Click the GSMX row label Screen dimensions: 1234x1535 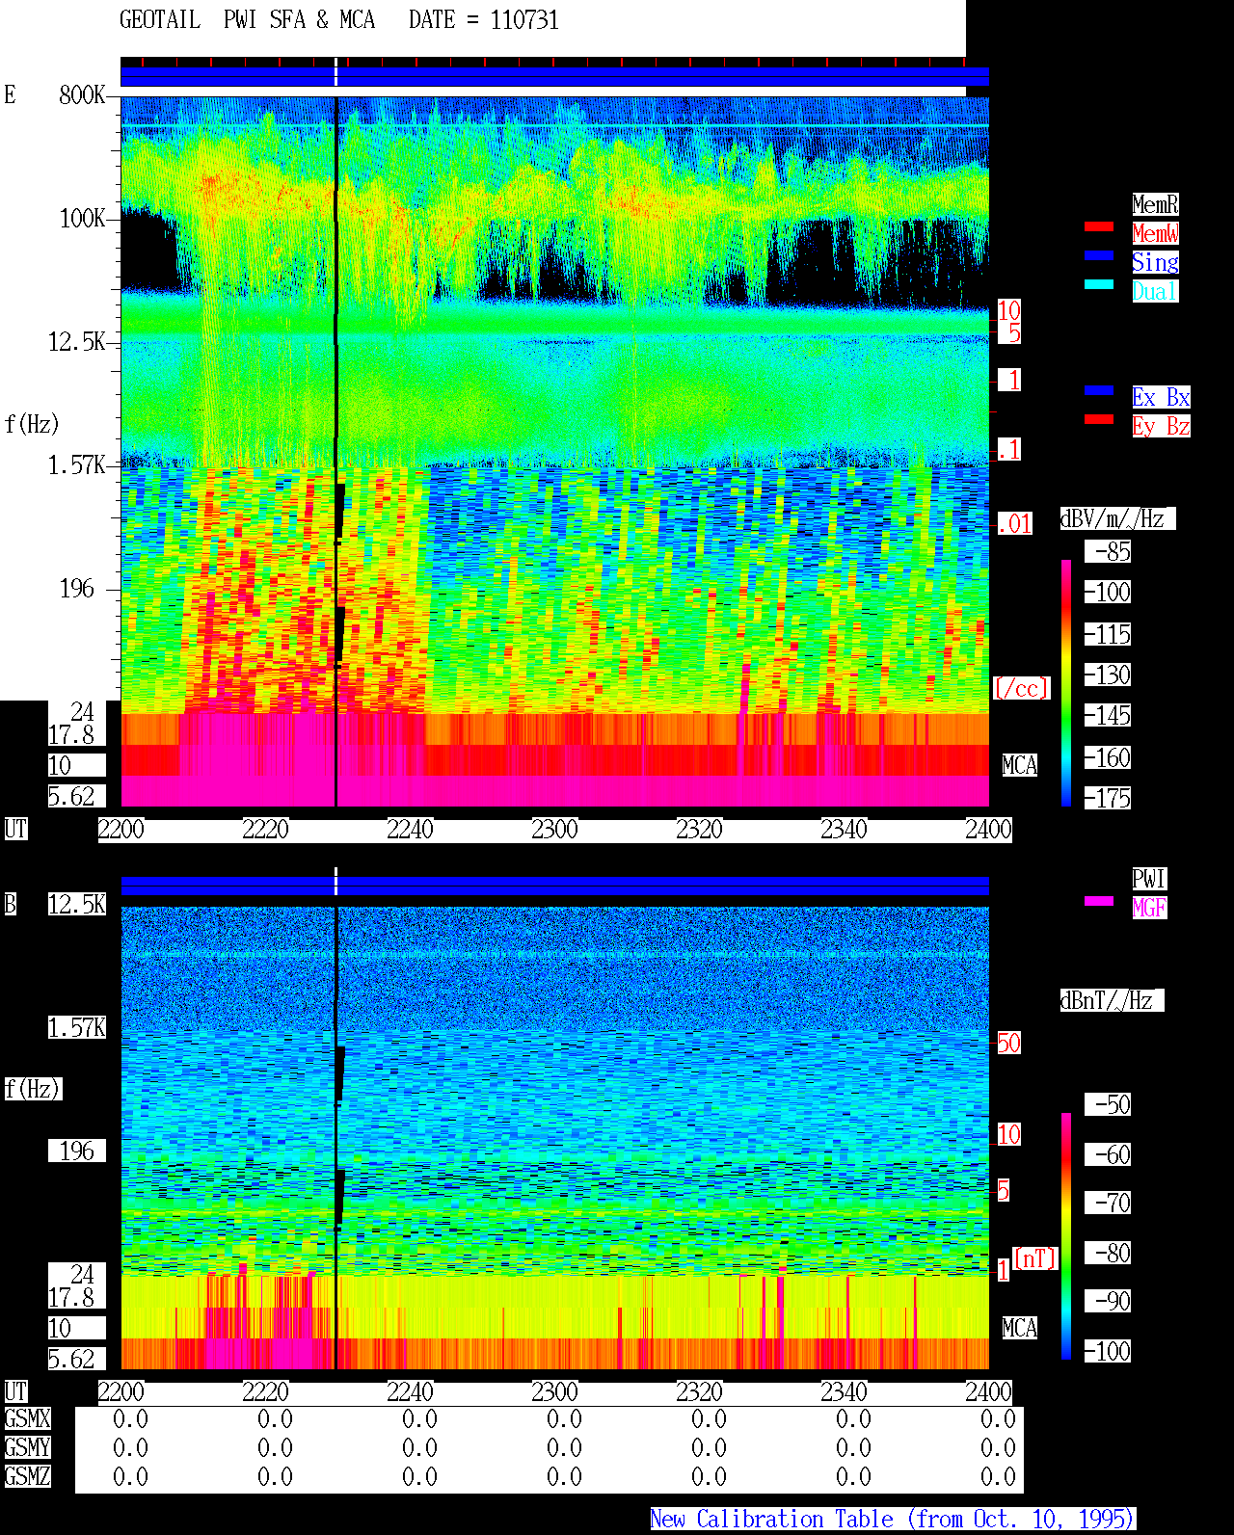(x=28, y=1419)
